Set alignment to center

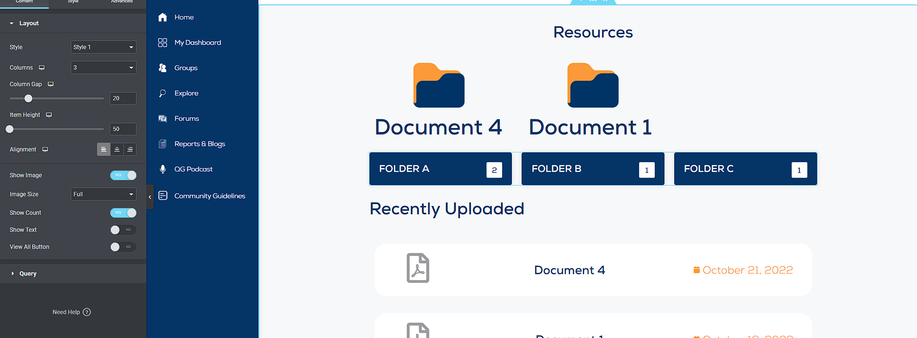click(x=117, y=150)
